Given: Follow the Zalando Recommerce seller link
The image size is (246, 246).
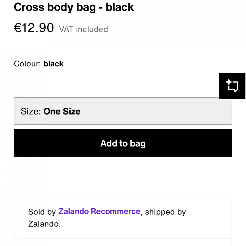Looking at the screenshot, I should pos(99,212).
